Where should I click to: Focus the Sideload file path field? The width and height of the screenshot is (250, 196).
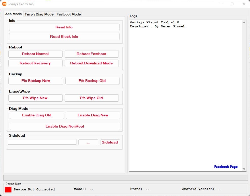point(42,142)
